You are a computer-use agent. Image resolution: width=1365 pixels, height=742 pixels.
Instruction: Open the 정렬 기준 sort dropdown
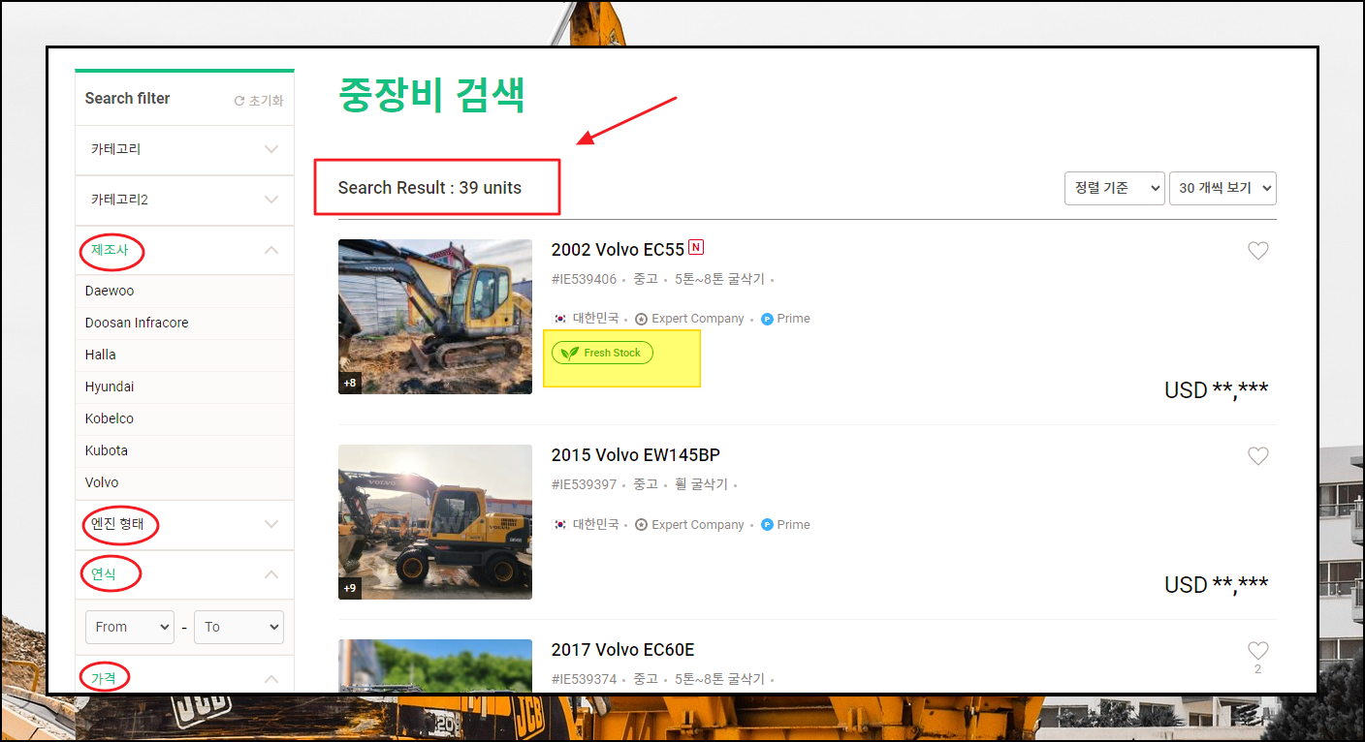[1114, 189]
